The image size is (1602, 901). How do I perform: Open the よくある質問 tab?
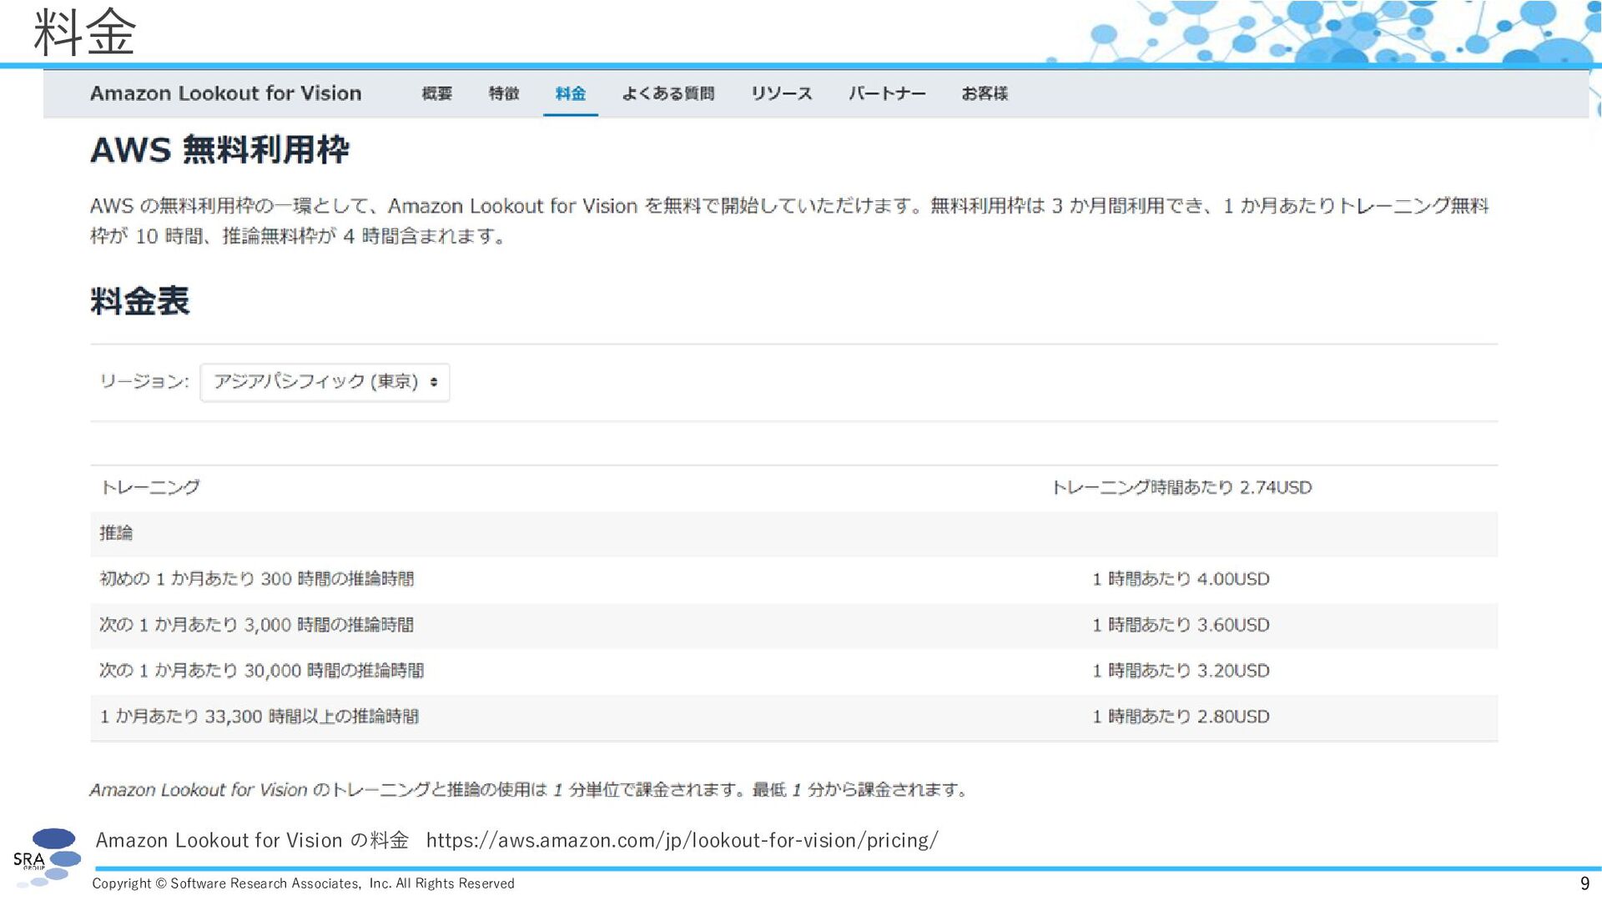pos(667,93)
